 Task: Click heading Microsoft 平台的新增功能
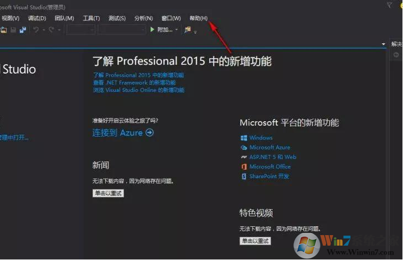[x=290, y=123]
